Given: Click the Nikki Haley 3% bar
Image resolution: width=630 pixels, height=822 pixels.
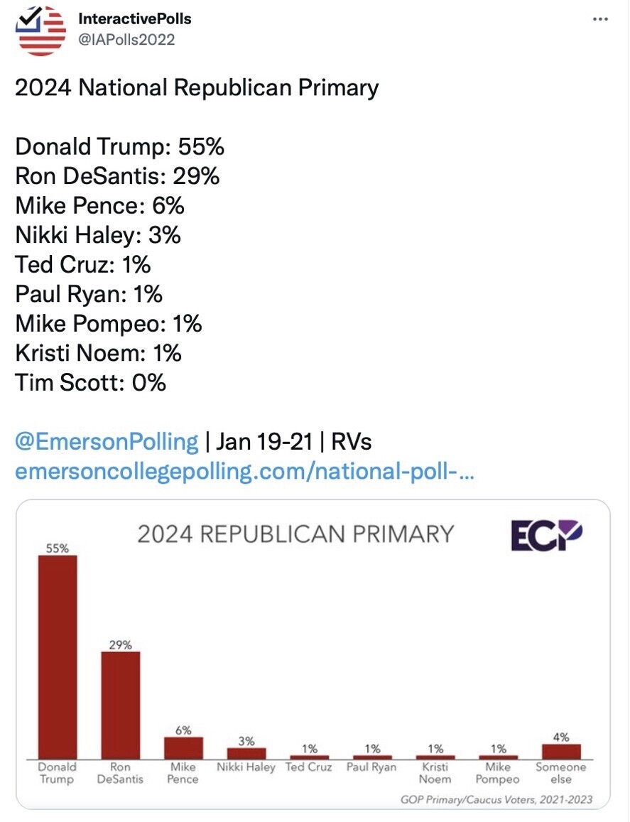Looking at the screenshot, I should click(x=246, y=753).
